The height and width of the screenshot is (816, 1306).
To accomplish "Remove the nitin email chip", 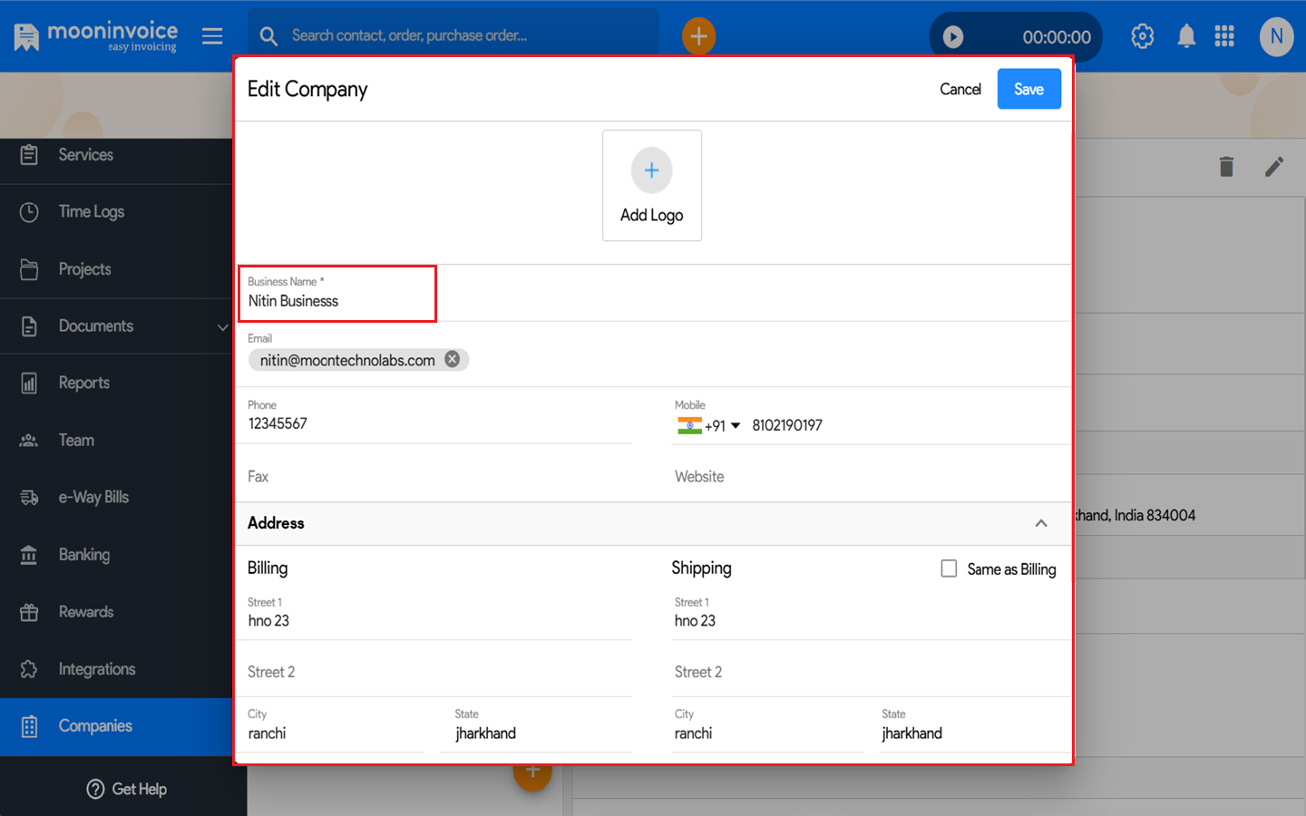I will pyautogui.click(x=452, y=359).
